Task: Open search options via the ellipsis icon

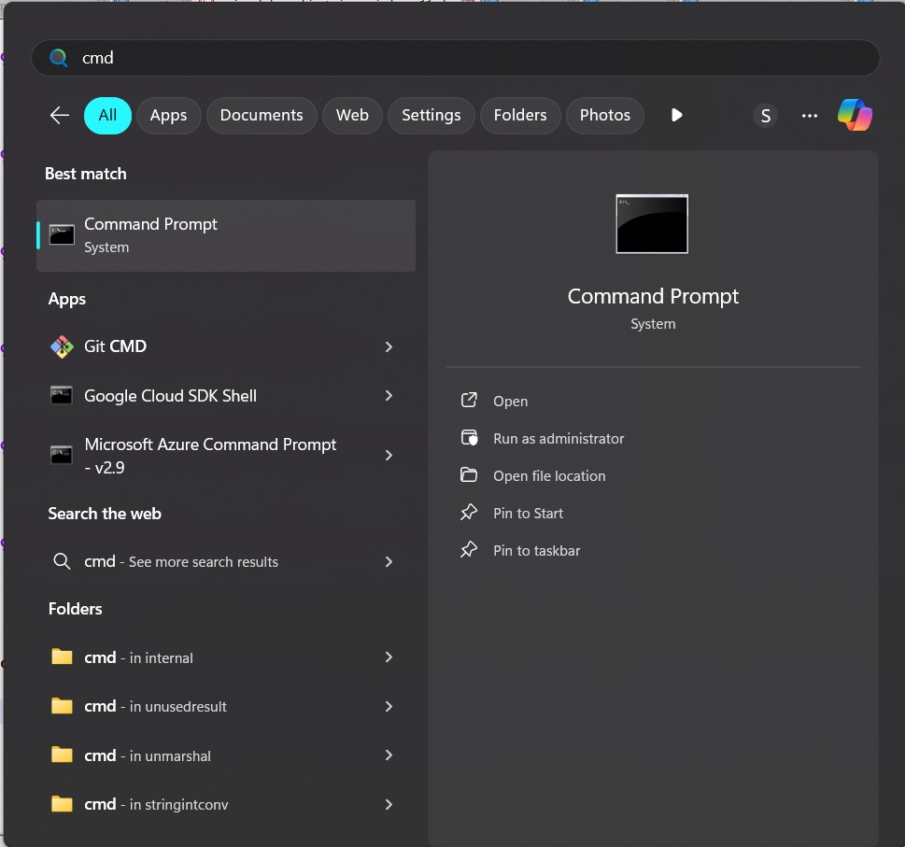Action: [x=809, y=115]
